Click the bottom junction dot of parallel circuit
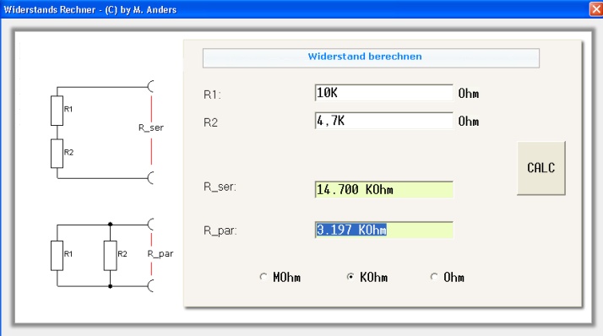Image resolution: width=603 pixels, height=336 pixels. pyautogui.click(x=111, y=286)
